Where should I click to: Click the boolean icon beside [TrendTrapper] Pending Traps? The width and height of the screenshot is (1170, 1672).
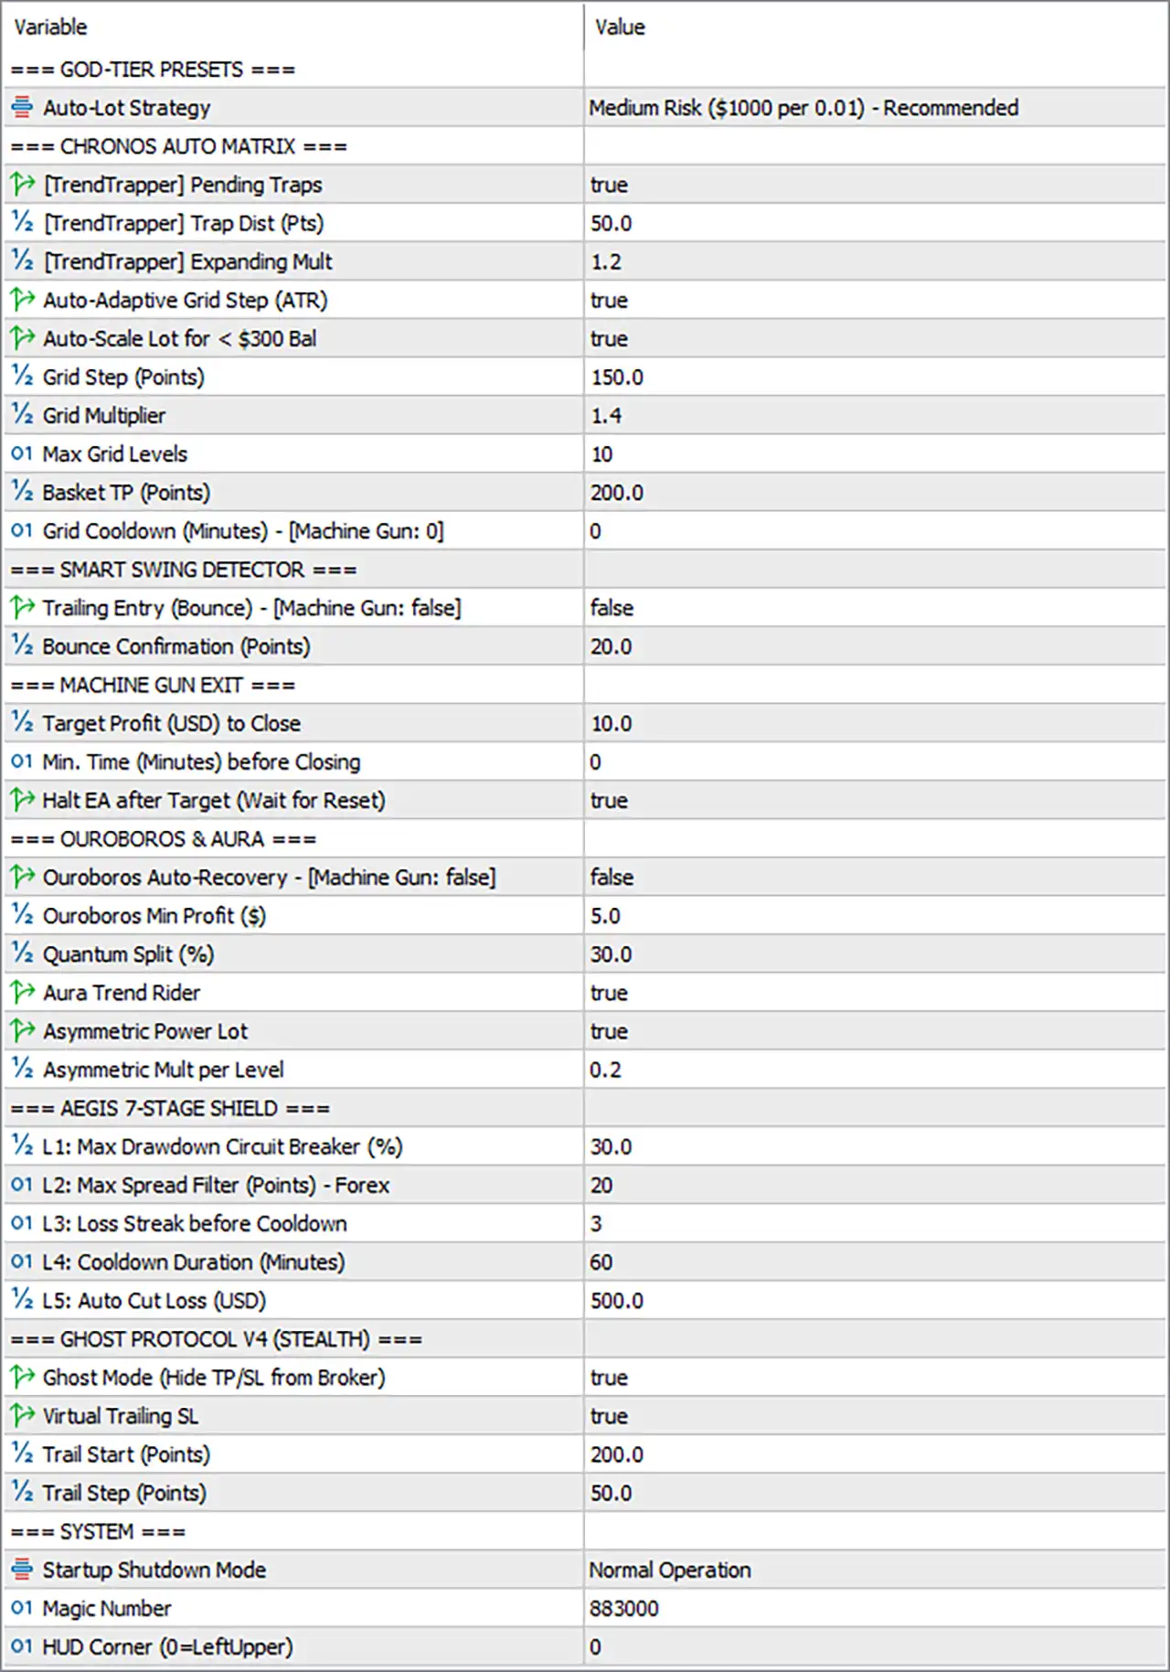coord(22,185)
